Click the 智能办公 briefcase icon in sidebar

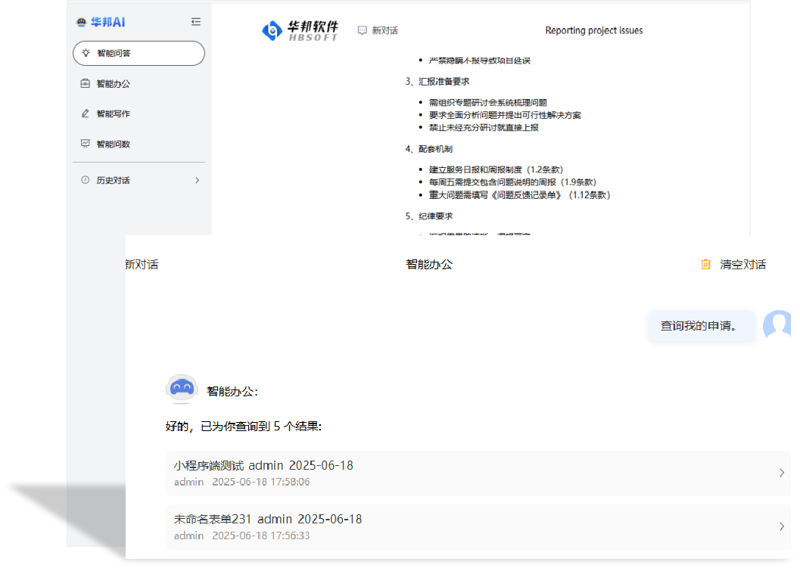85,83
